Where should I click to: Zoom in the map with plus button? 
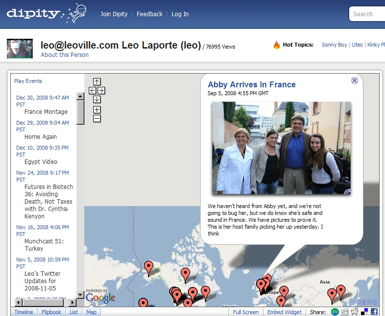[97, 109]
